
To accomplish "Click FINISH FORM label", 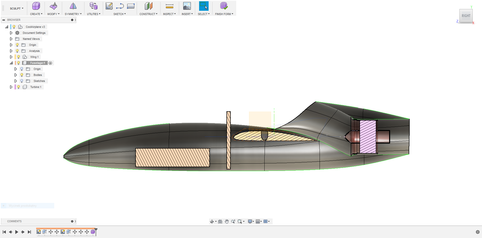I will tap(224, 14).
